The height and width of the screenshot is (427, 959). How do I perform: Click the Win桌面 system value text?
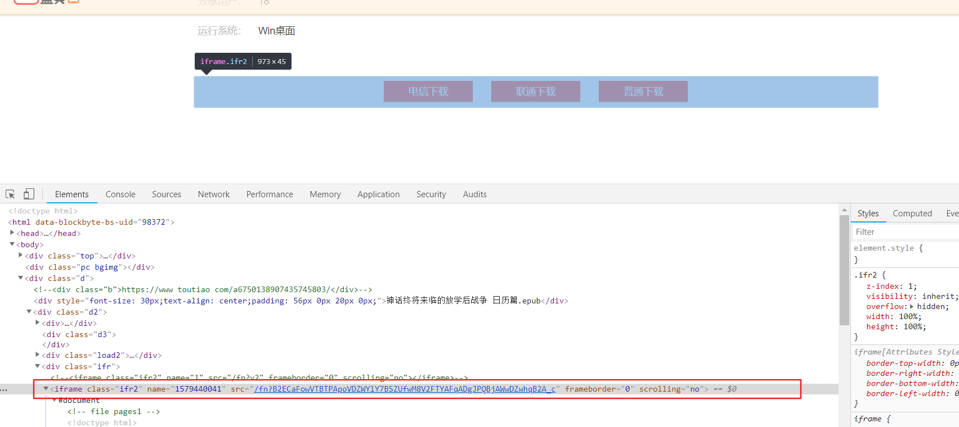pyautogui.click(x=276, y=31)
